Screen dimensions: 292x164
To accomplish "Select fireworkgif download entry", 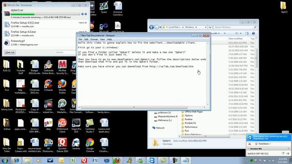I will point(45,42).
